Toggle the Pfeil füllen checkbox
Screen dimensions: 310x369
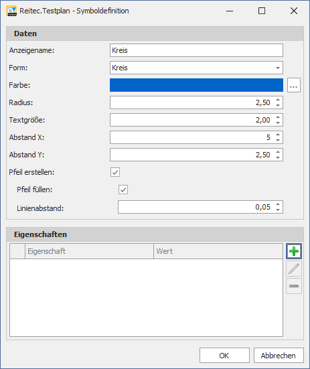coord(123,190)
